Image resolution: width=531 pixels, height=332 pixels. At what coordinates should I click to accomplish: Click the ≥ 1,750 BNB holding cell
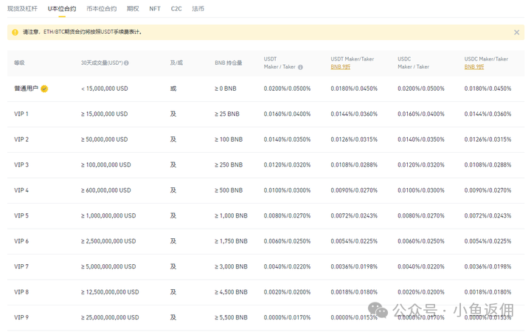click(231, 241)
